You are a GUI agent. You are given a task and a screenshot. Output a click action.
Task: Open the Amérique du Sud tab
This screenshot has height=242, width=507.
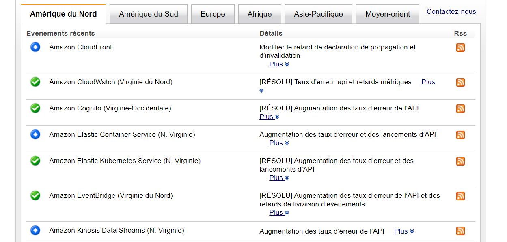click(149, 14)
